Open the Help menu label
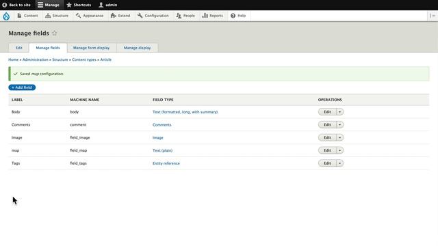 tap(242, 16)
